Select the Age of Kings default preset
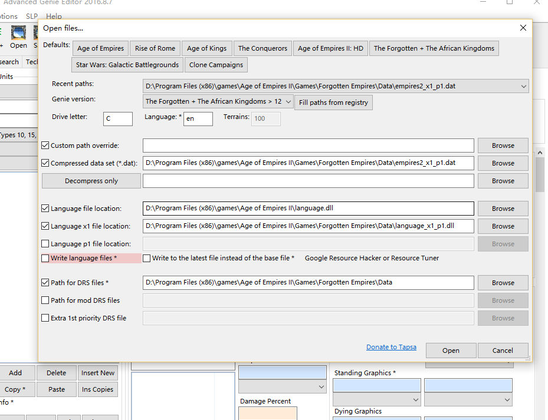This screenshot has width=548, height=420. [x=206, y=48]
